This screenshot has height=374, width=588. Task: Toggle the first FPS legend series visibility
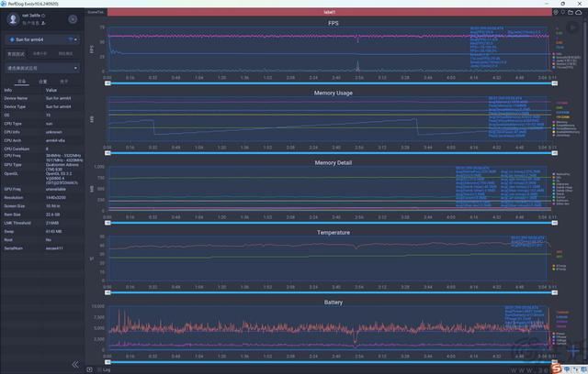552,54
